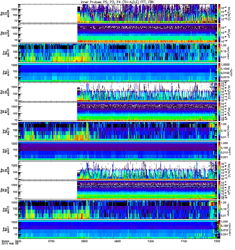Screen dimensions: 235x250
Task: Select the thd fbk edc12 spectrogram panel
Action: pos(118,131)
